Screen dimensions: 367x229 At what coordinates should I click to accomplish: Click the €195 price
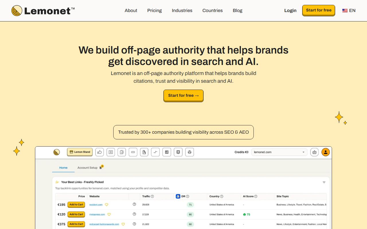(x=61, y=205)
